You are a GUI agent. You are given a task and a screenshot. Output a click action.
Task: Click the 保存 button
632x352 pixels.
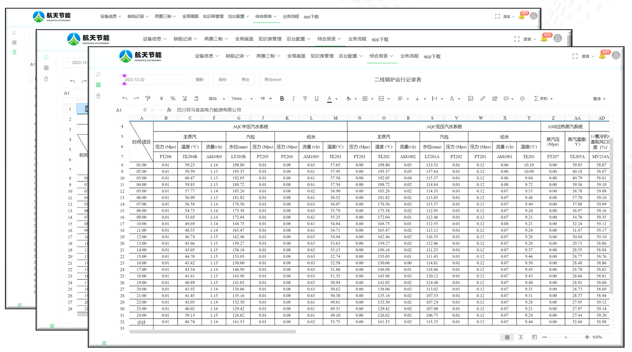(222, 80)
